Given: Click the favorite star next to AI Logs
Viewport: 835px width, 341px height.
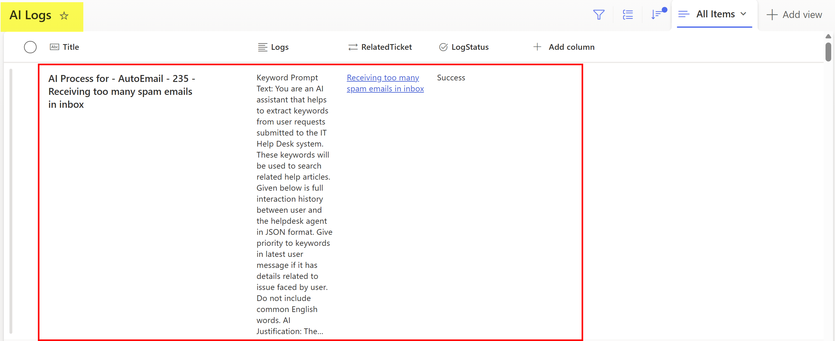Looking at the screenshot, I should click(64, 15).
